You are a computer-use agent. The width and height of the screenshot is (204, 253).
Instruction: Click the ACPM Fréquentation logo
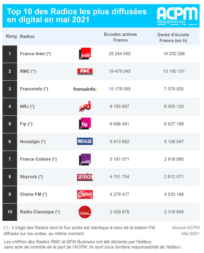point(177,15)
